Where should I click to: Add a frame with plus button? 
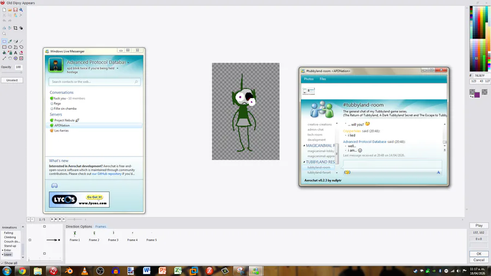tap(60, 219)
